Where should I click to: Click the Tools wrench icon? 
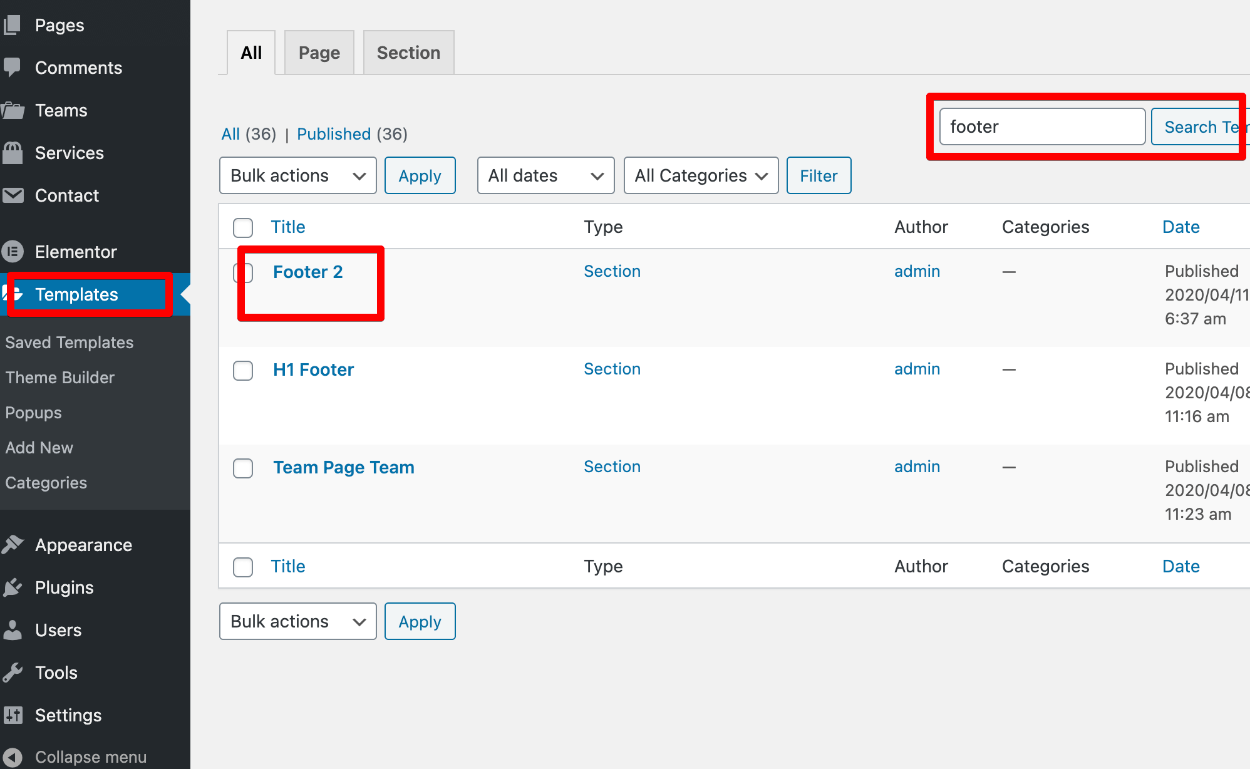point(13,673)
